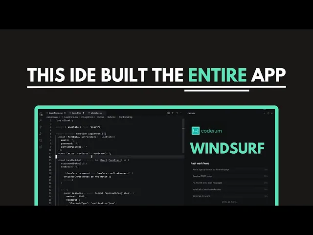The image size is (313, 235).
Task: Open the editor more actions ellipsis
Action: pyautogui.click(x=181, y=113)
